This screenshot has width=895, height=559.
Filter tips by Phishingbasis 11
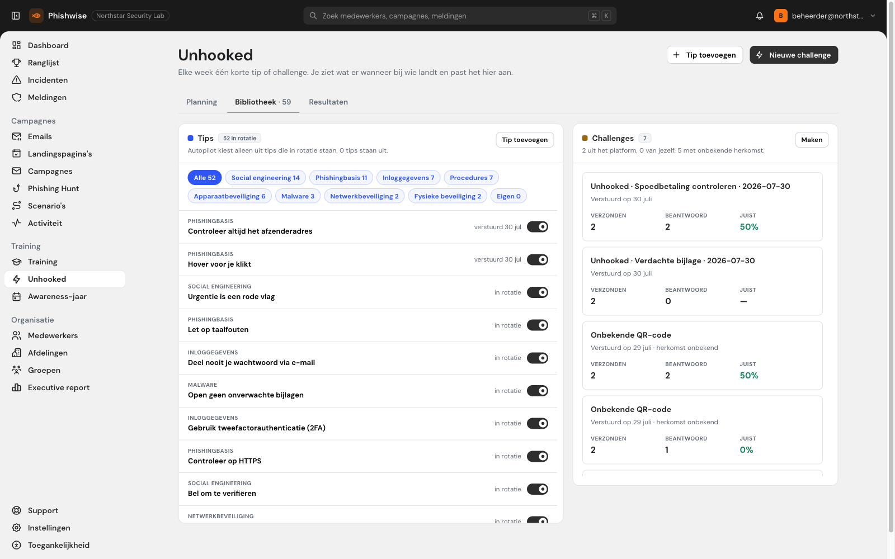pyautogui.click(x=341, y=178)
